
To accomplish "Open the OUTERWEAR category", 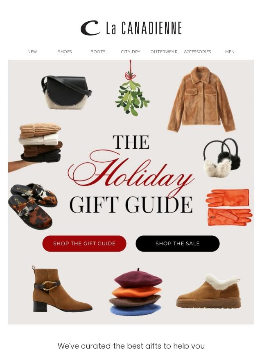I will tap(164, 51).
